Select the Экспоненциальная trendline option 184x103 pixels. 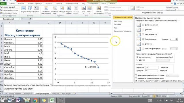(x=143, y=25)
